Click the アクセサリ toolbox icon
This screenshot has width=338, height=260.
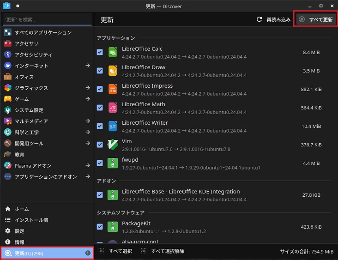(x=8, y=43)
